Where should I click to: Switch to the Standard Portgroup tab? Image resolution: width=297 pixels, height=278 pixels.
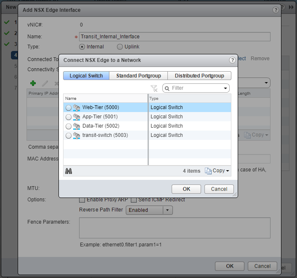coord(138,76)
